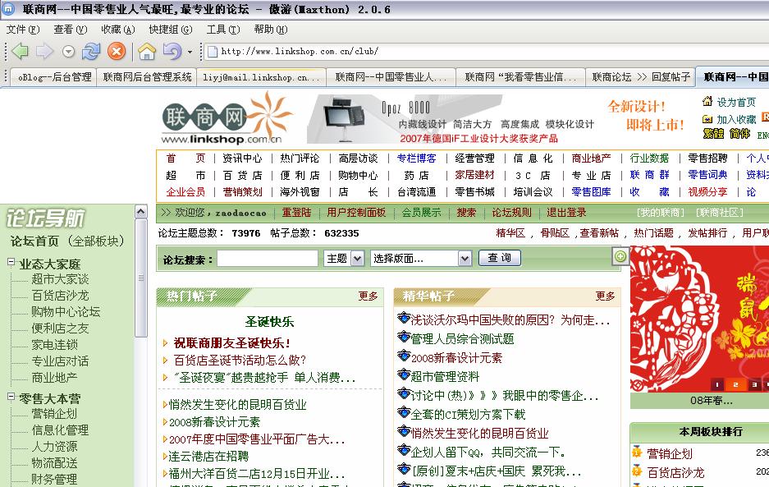Viewport: 769px width, 487px height.
Task: Click the 论坛规则 link
Action: 511,213
